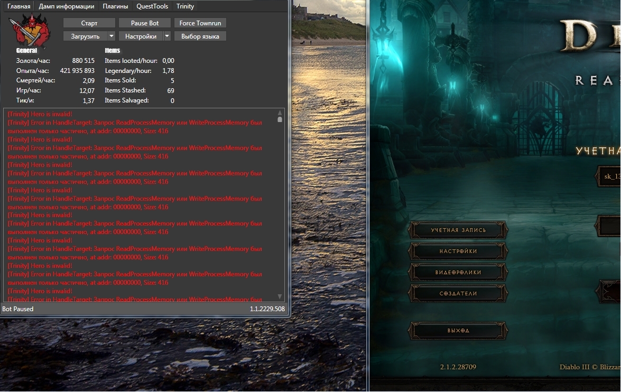
Task: Open Настройки in Diablo game menu
Action: coord(458,251)
